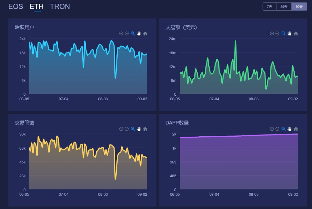Click 90k axis label in 交易笔数 chart
The image size is (312, 209).
22,134
